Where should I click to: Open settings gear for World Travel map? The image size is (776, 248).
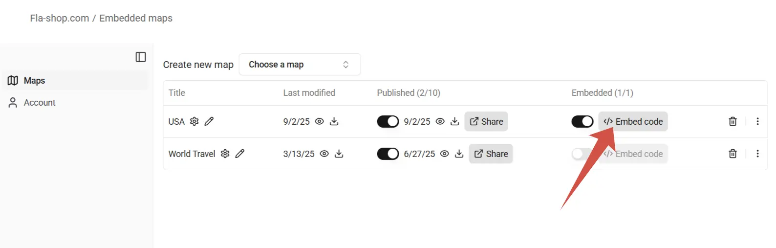click(225, 154)
